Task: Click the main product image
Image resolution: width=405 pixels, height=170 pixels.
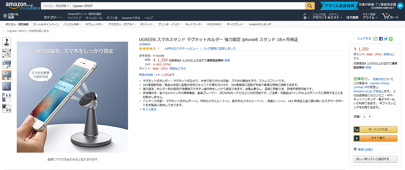Action: click(x=72, y=97)
